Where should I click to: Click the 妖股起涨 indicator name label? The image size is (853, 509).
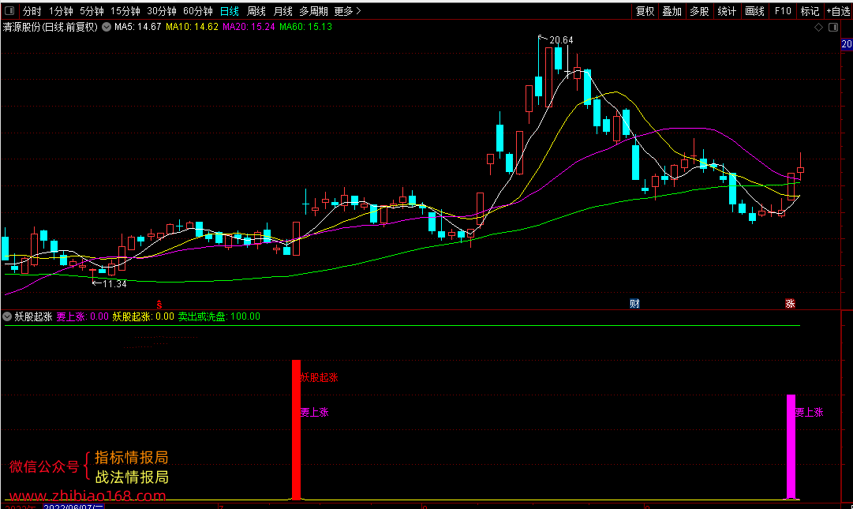pos(33,316)
